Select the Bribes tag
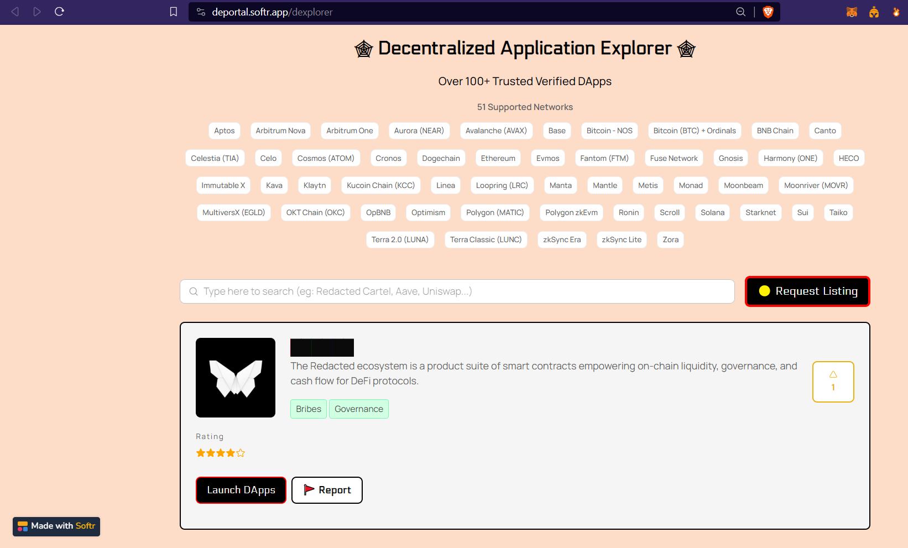Image resolution: width=908 pixels, height=548 pixels. (x=309, y=409)
